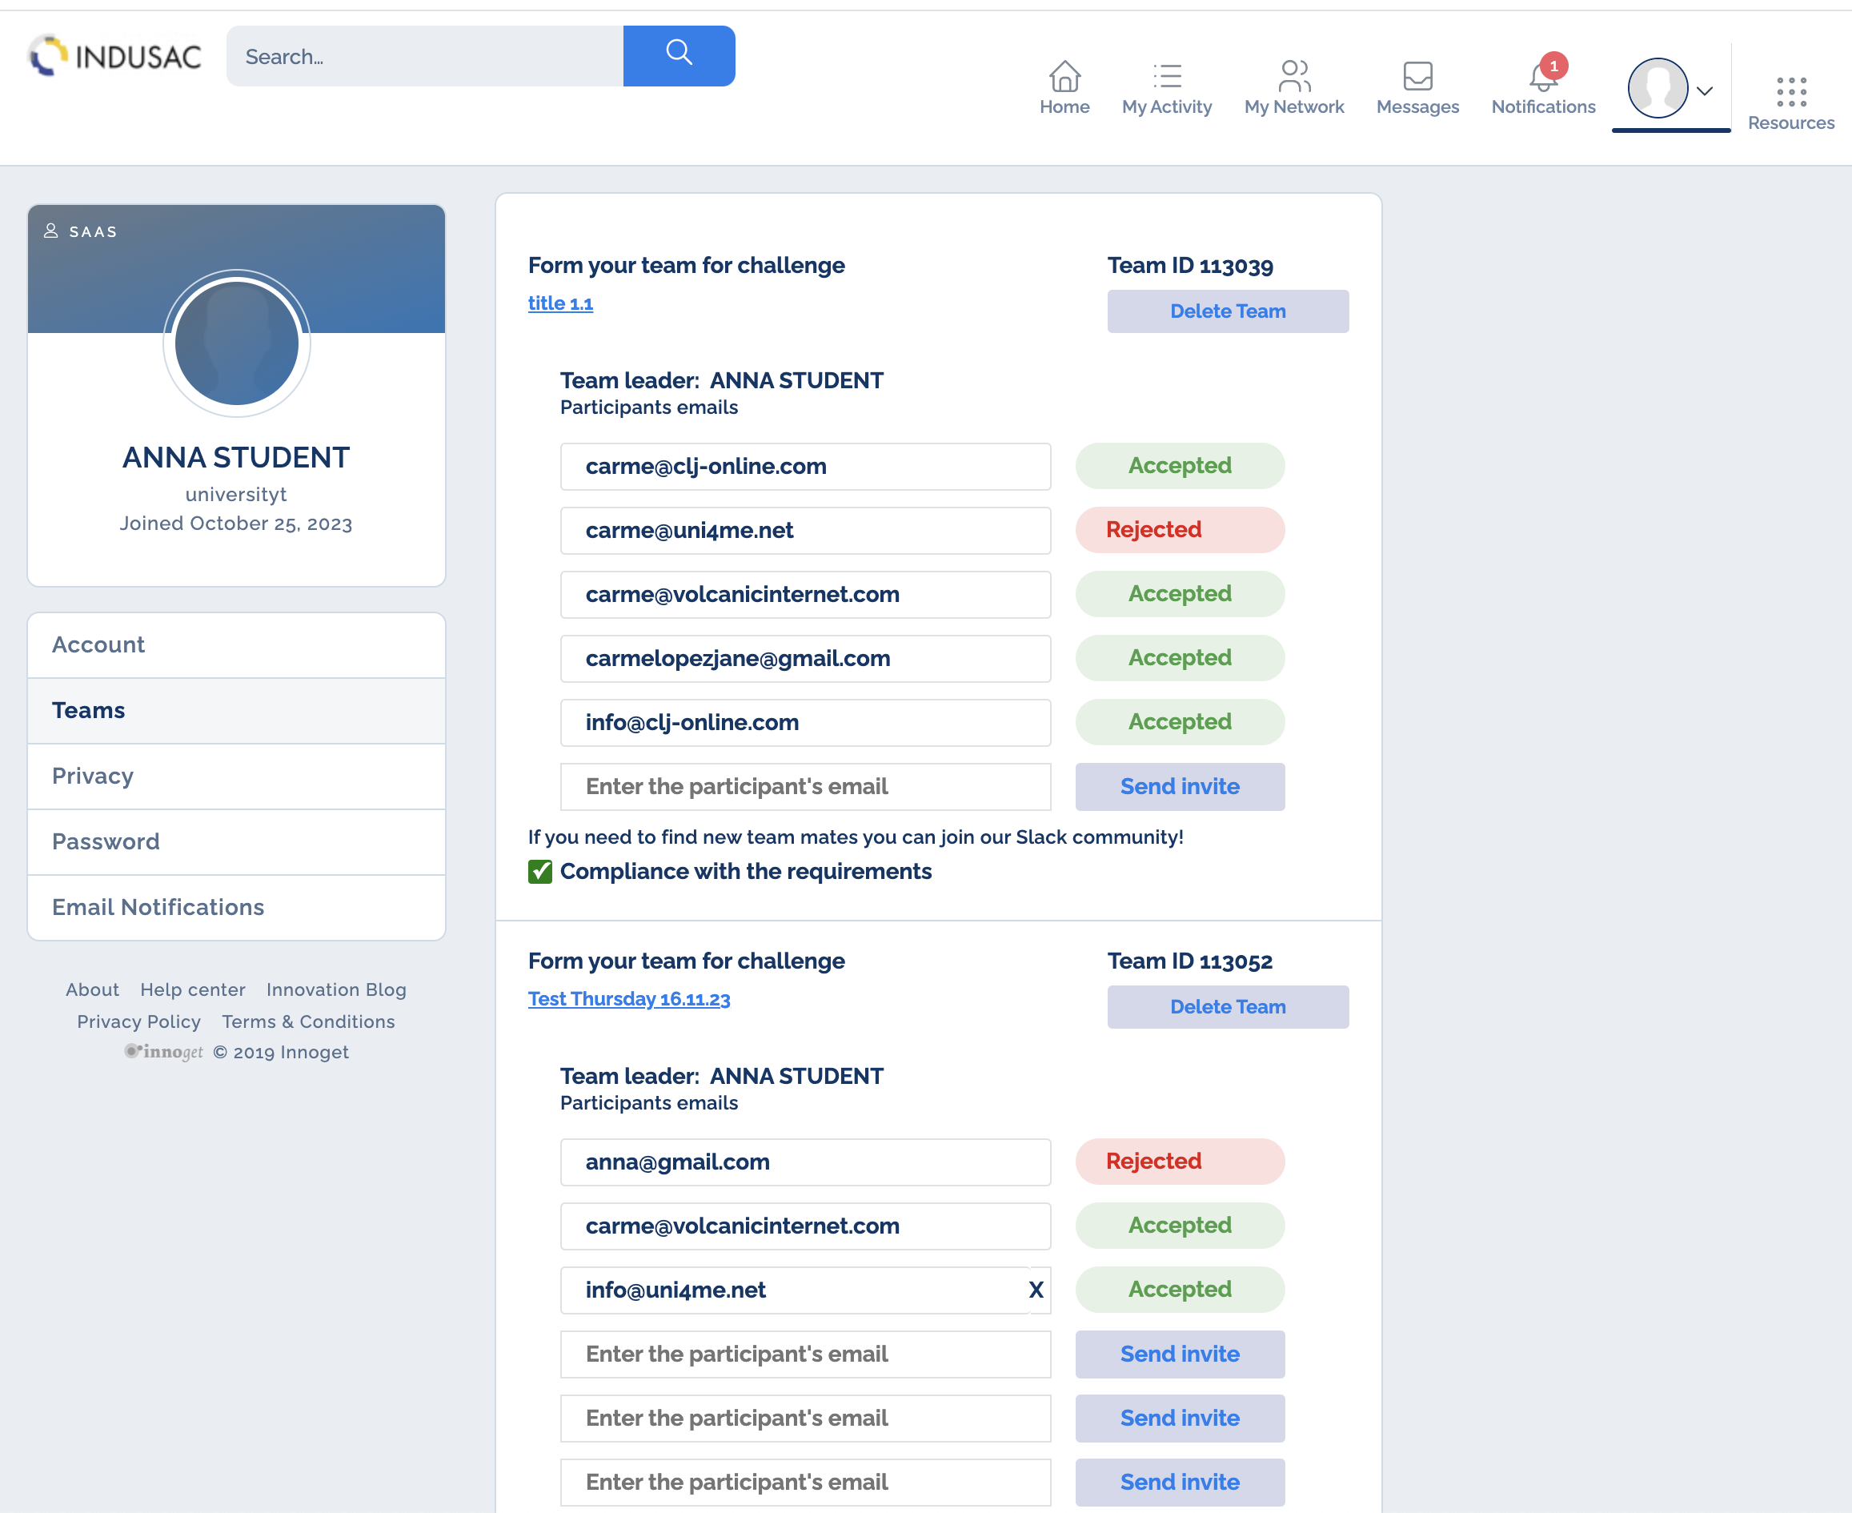
Task: Open the Home icon in navbar
Action: pyautogui.click(x=1064, y=77)
